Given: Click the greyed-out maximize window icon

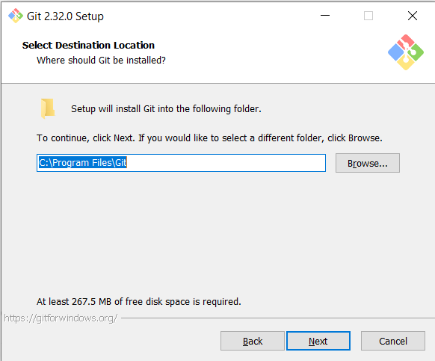Looking at the screenshot, I should pos(368,16).
